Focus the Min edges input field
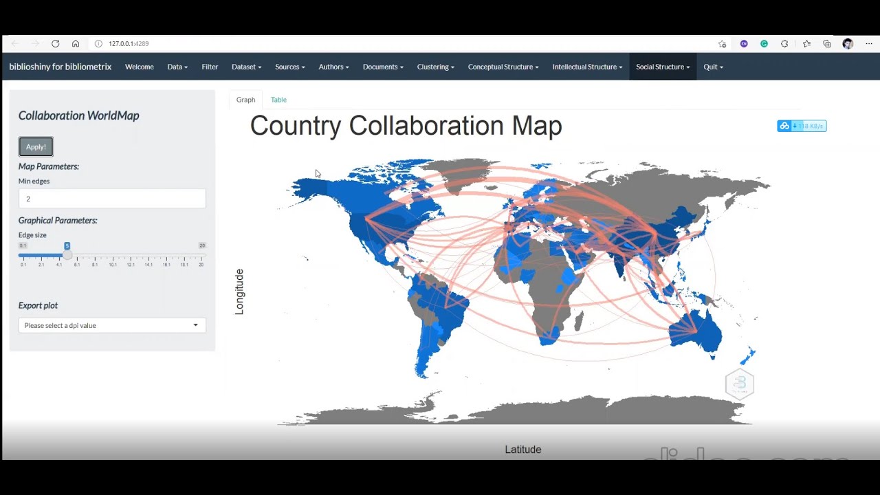Viewport: 880px width, 495px height. [112, 199]
